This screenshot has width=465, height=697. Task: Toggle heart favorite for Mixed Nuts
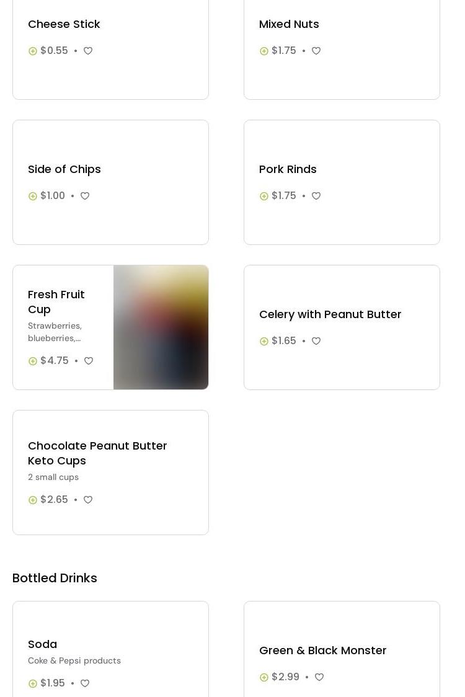tap(316, 51)
